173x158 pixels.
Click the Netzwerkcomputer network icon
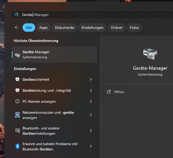tap(18, 115)
